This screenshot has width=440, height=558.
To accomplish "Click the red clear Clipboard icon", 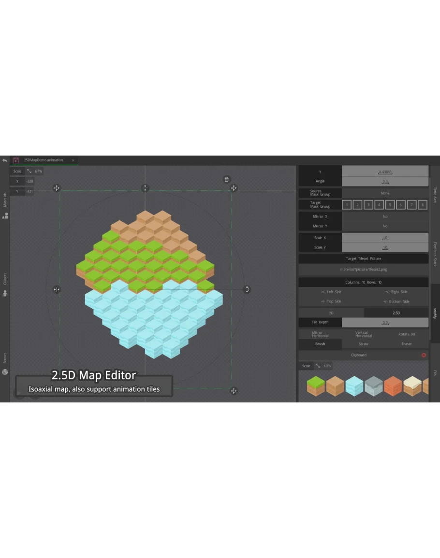I will pyautogui.click(x=424, y=355).
